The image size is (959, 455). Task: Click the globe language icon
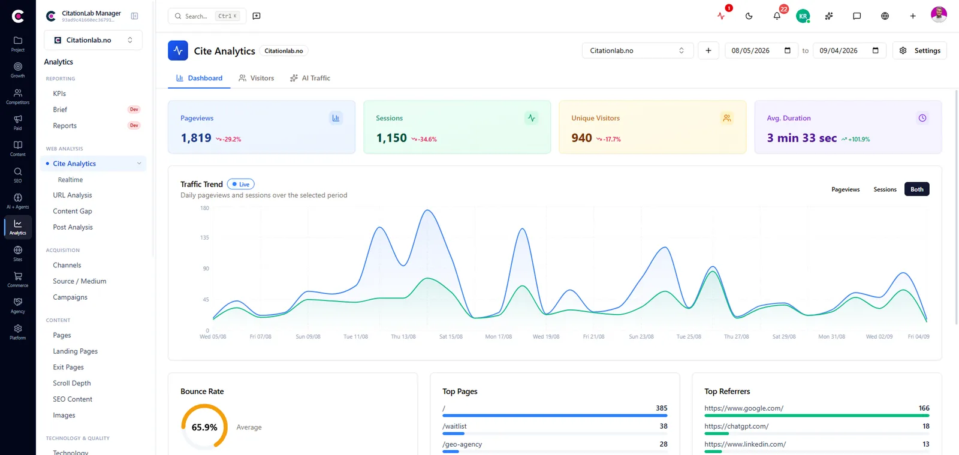click(885, 16)
